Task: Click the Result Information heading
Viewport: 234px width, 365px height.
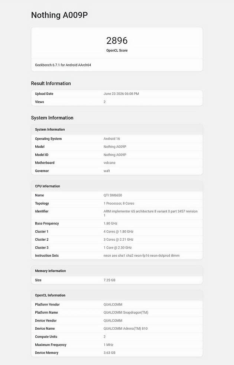Action: pos(51,83)
